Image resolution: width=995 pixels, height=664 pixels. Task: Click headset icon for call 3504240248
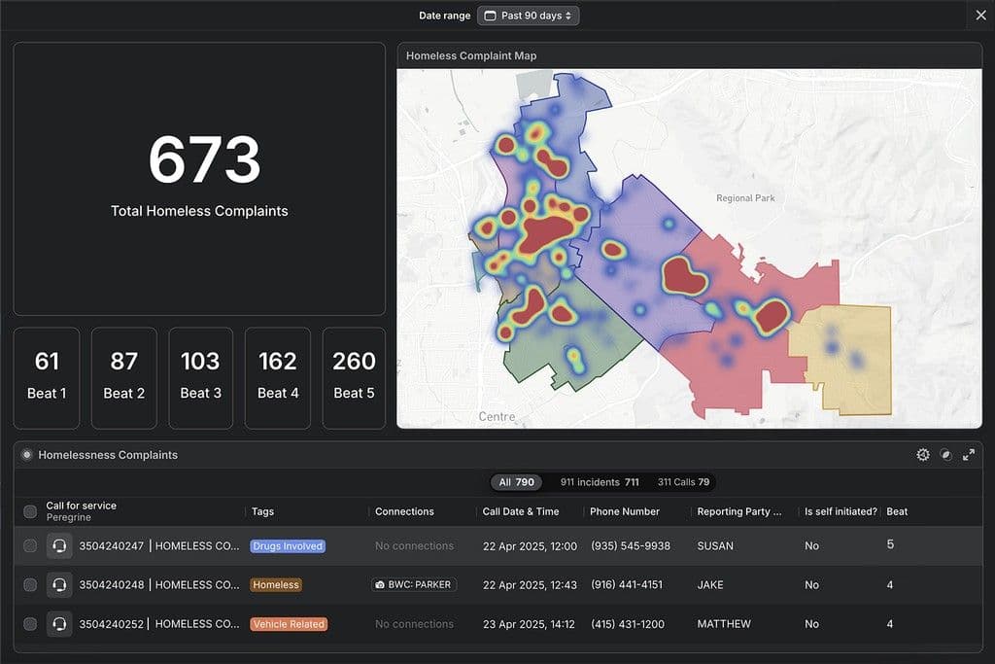point(59,585)
